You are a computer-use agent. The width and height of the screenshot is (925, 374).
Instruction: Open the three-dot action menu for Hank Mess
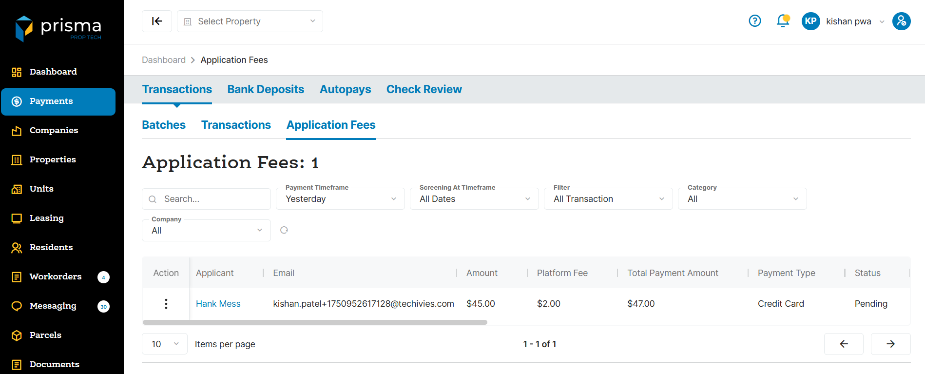[166, 304]
